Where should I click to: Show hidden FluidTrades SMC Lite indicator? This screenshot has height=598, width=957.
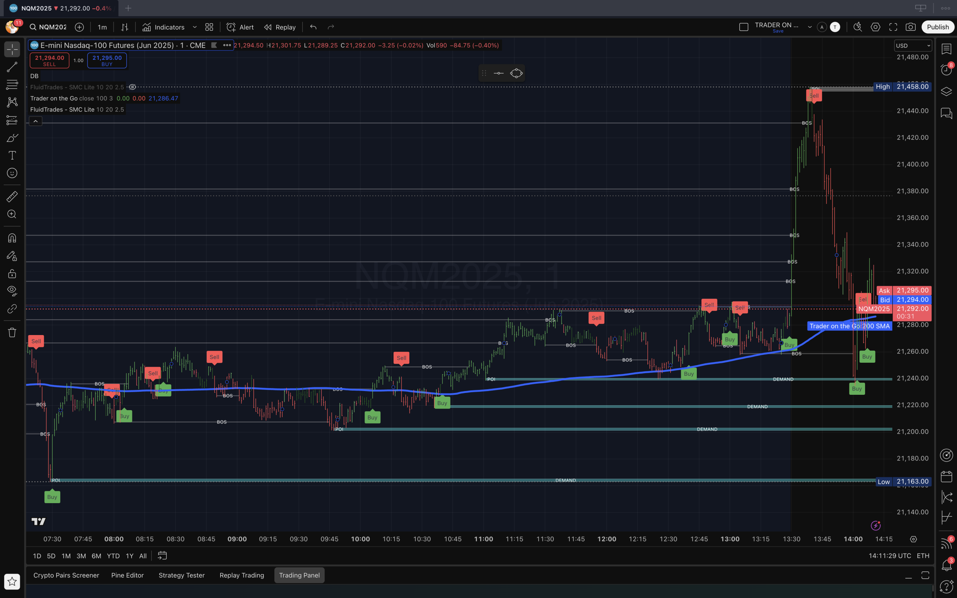click(133, 87)
